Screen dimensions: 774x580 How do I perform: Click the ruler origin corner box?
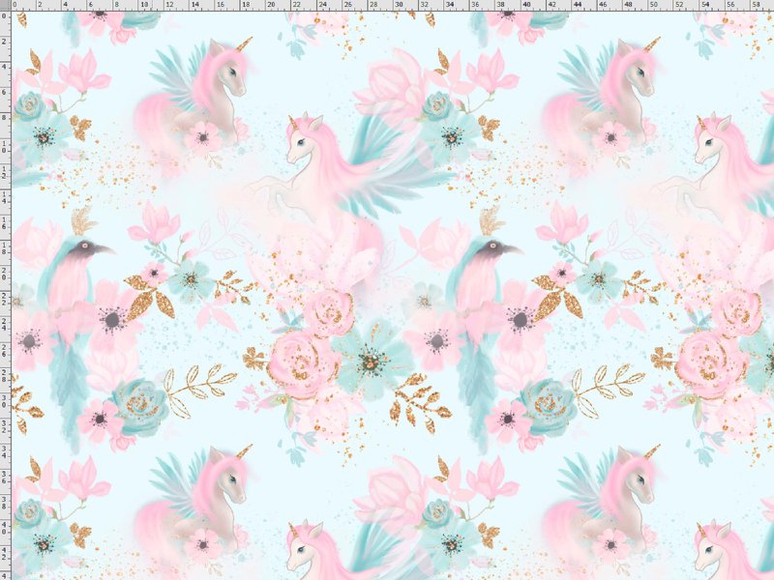[6, 6]
